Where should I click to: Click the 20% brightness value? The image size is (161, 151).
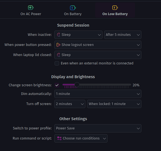136,85
